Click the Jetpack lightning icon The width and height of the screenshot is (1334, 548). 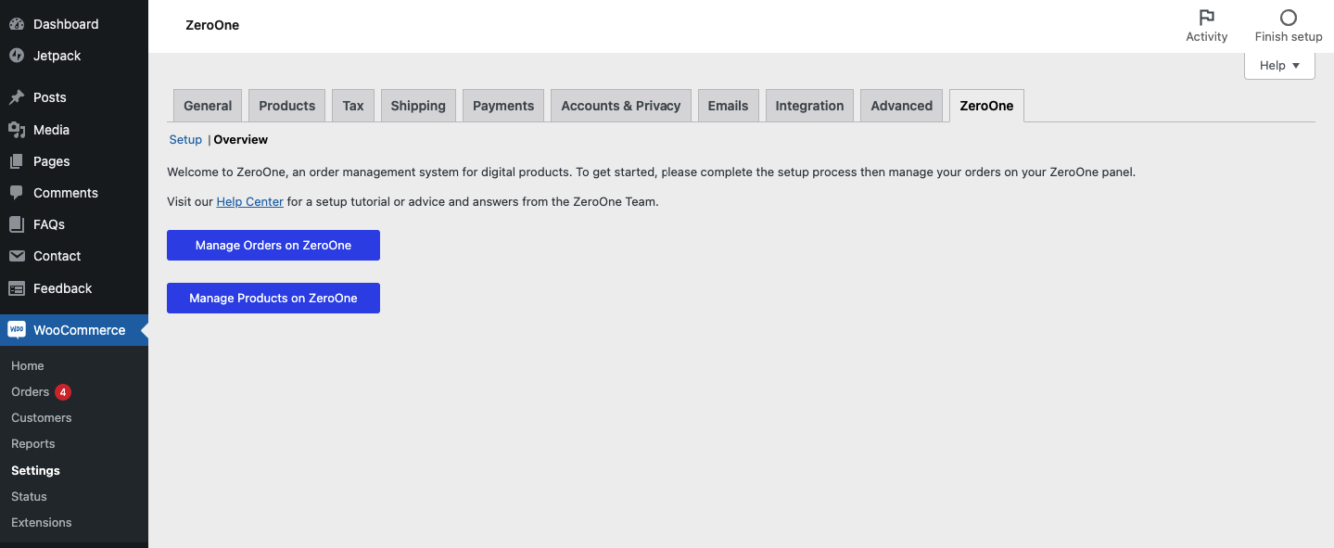pos(16,56)
